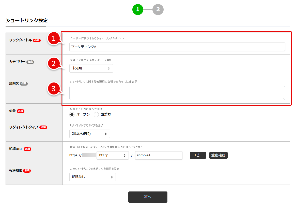Expand the btz.jp domain dropdown
The width and height of the screenshot is (297, 207).
pos(113,155)
